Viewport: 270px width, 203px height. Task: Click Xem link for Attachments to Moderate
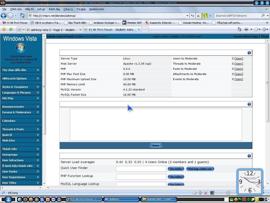coord(239,74)
